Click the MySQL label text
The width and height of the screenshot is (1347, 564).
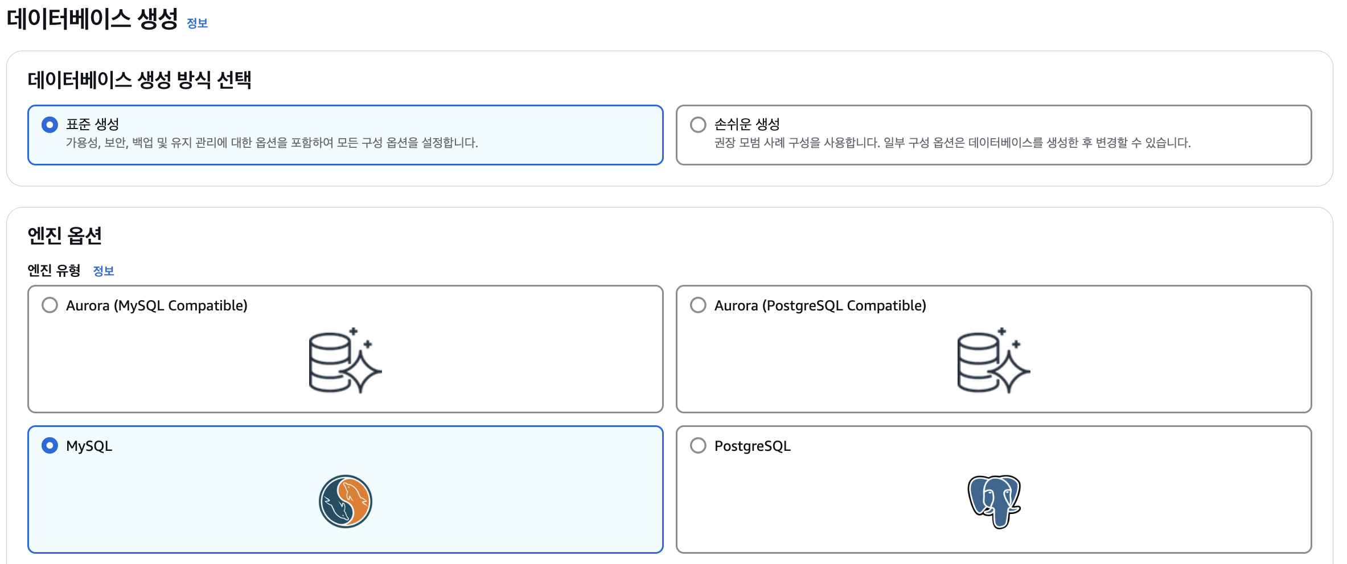[89, 446]
